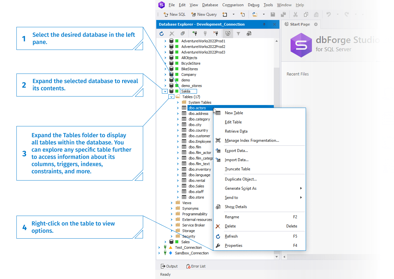Open the Debug menu

pos(253,5)
